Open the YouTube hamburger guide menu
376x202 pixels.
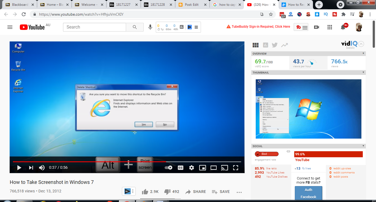tap(10, 27)
